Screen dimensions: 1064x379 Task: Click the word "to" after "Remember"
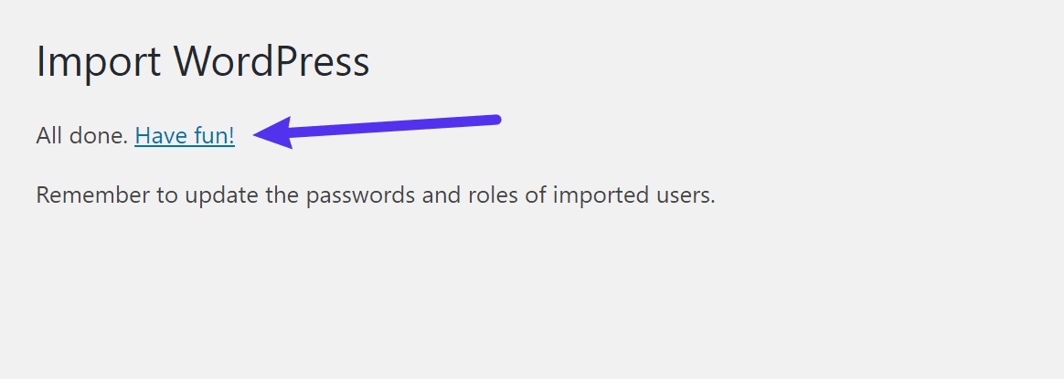167,195
